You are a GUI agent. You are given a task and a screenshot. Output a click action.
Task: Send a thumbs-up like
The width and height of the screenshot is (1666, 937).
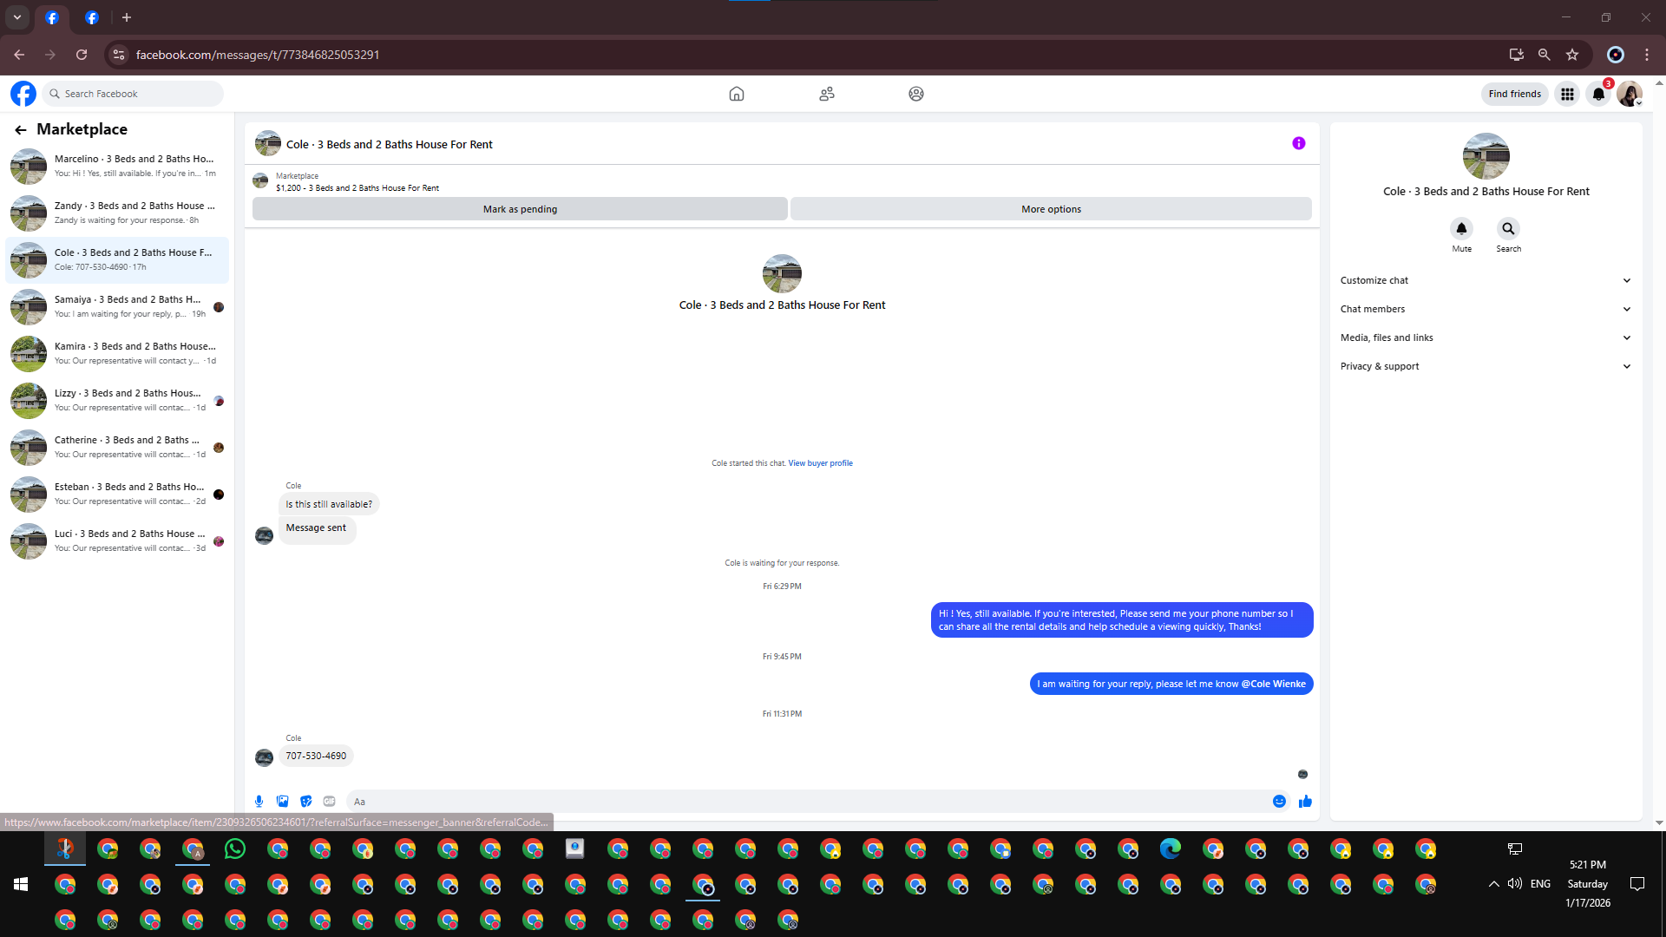(1305, 802)
